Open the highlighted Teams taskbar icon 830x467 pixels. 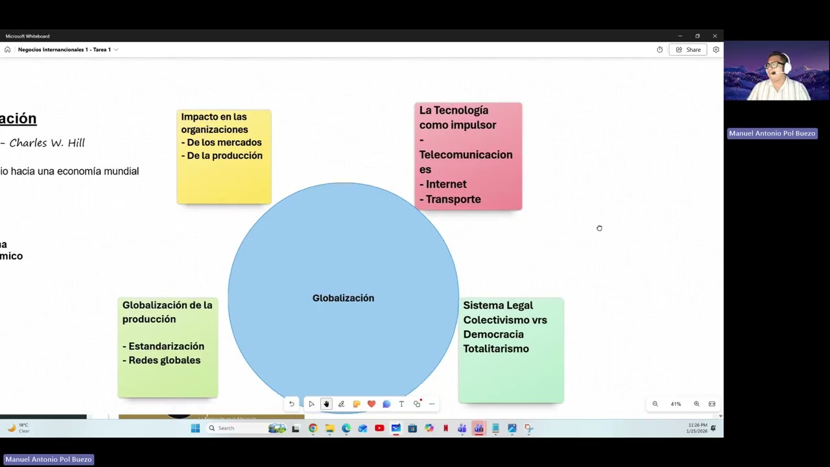pyautogui.click(x=479, y=428)
